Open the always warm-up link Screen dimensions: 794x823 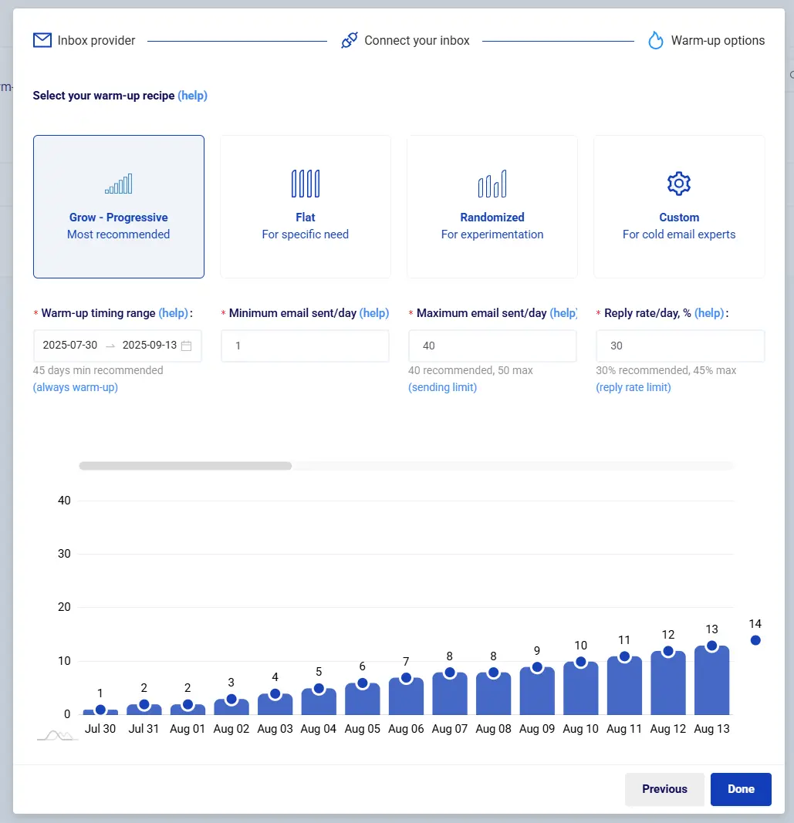(76, 387)
